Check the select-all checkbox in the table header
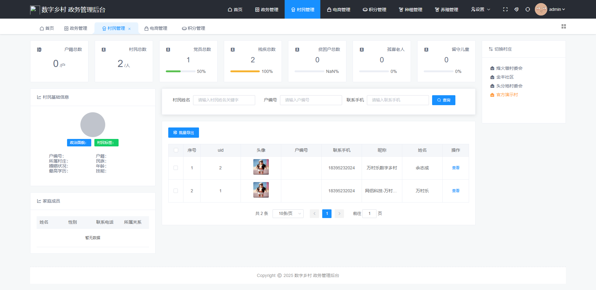Screen dimensions: 596x290 (176, 150)
